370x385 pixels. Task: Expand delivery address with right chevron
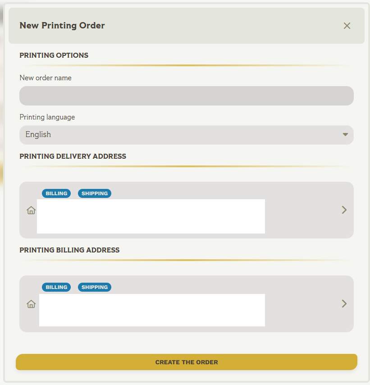(x=344, y=210)
